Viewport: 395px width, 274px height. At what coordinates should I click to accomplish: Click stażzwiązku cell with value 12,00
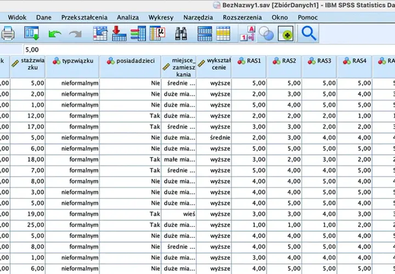click(x=28, y=116)
